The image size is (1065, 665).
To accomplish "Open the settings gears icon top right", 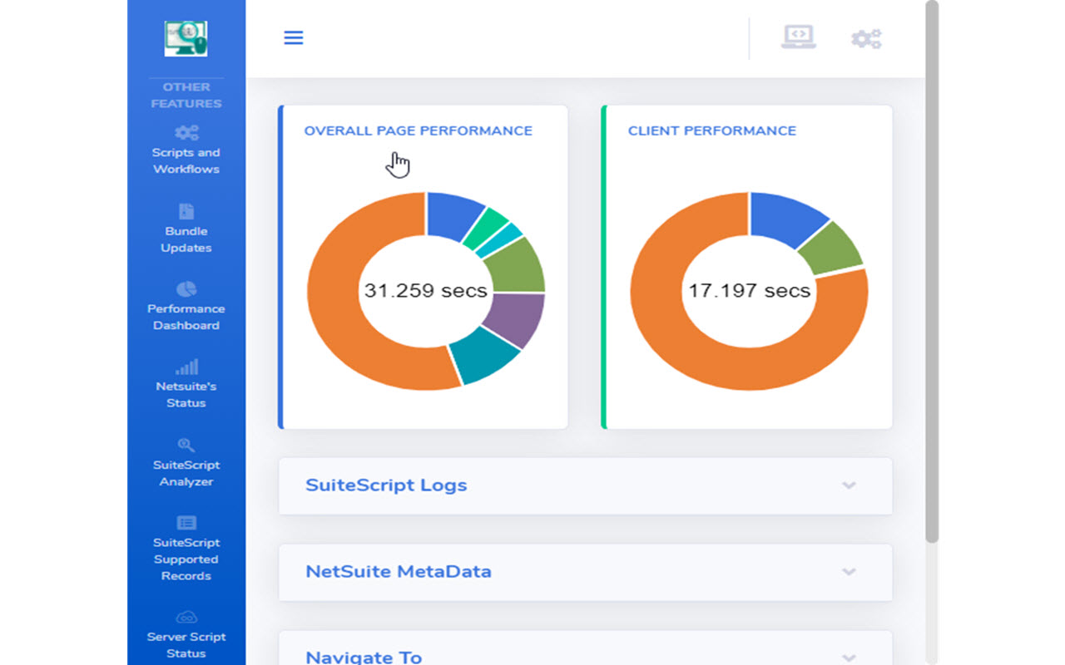I will click(865, 38).
